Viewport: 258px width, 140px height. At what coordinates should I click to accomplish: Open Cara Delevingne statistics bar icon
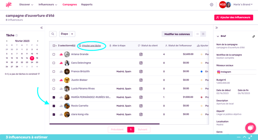coord(61,63)
